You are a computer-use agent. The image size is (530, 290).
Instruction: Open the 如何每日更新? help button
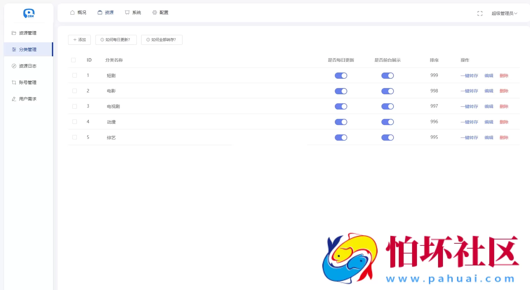point(116,40)
